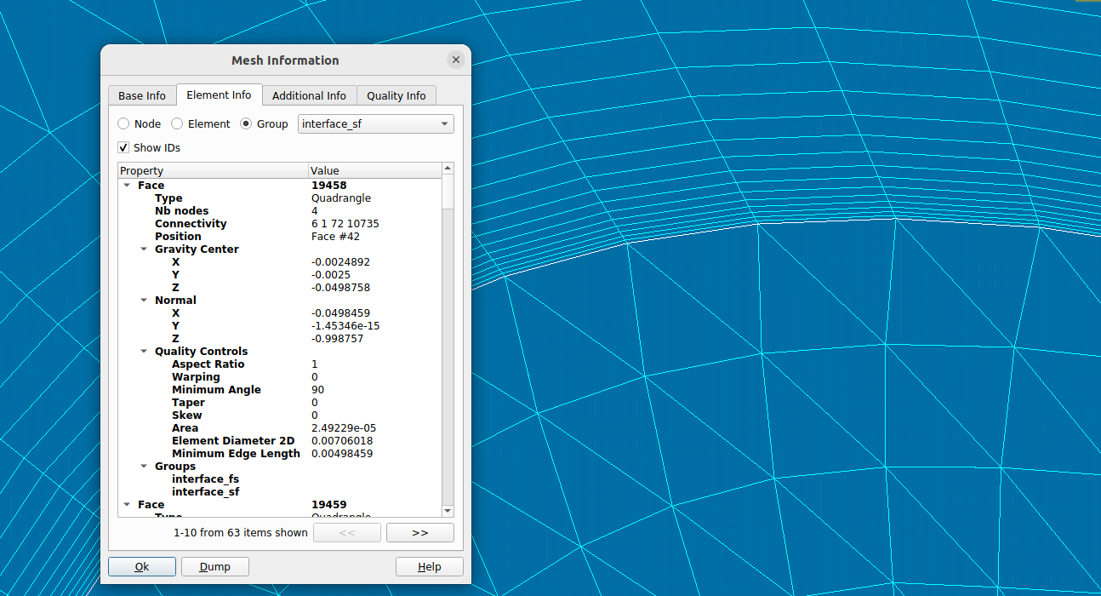Collapse the Face 19458 tree node

127,186
